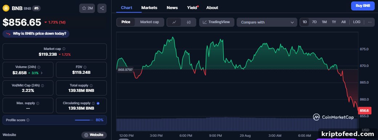This screenshot has width=378, height=140.
Task: Open the About tab
Action: [x=212, y=8]
